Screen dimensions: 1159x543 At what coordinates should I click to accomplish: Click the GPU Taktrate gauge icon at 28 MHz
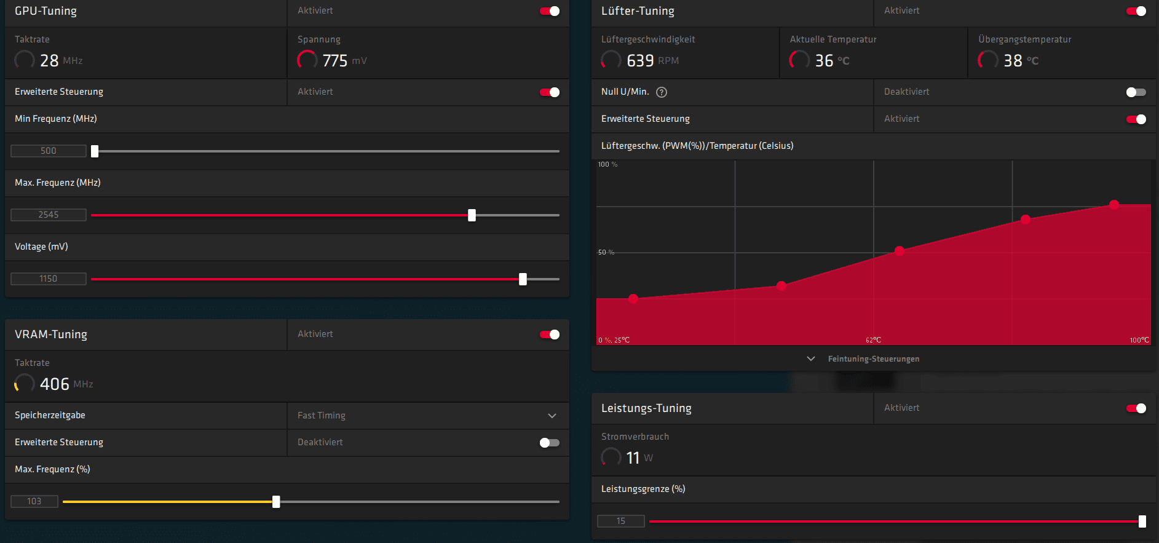[25, 60]
